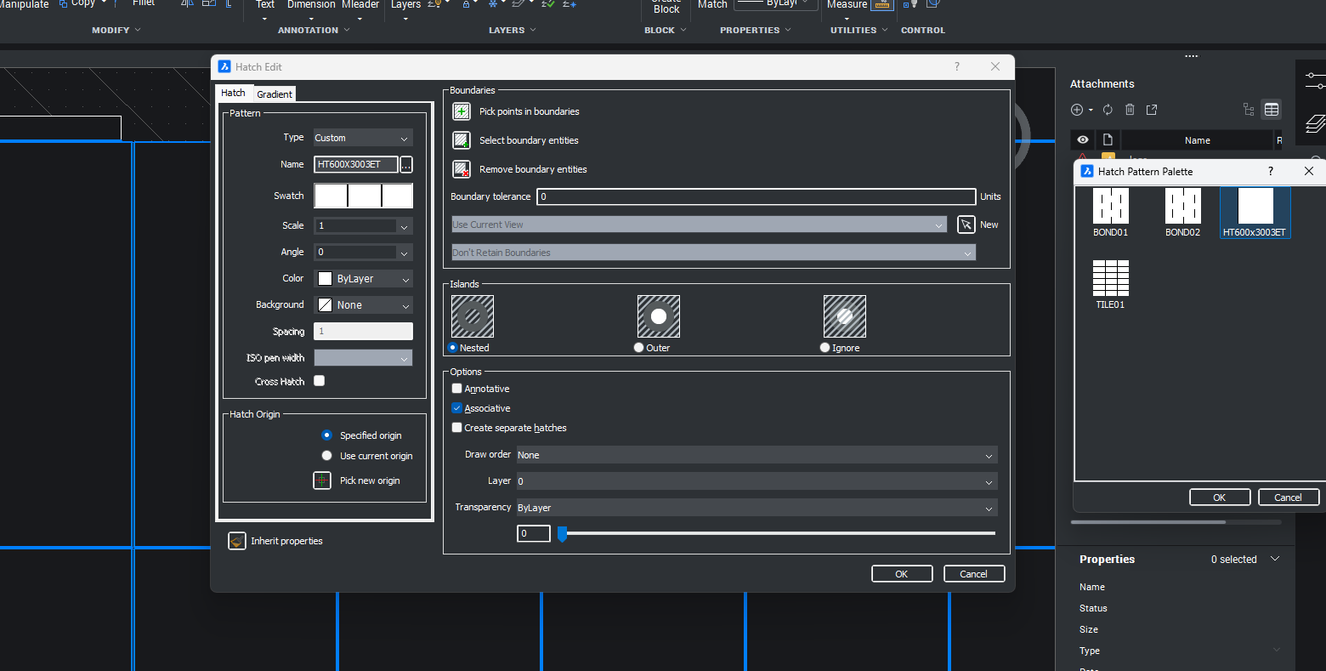1326x671 pixels.
Task: Open the pattern name browse button
Action: (x=406, y=165)
